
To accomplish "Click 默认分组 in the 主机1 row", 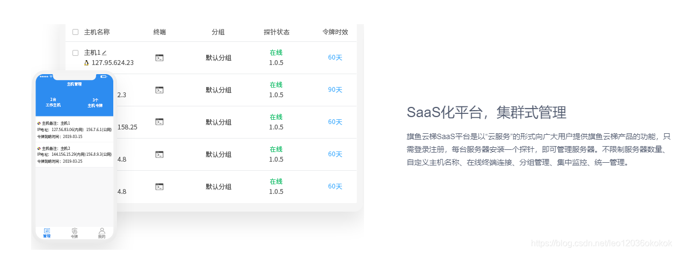I will coord(219,58).
